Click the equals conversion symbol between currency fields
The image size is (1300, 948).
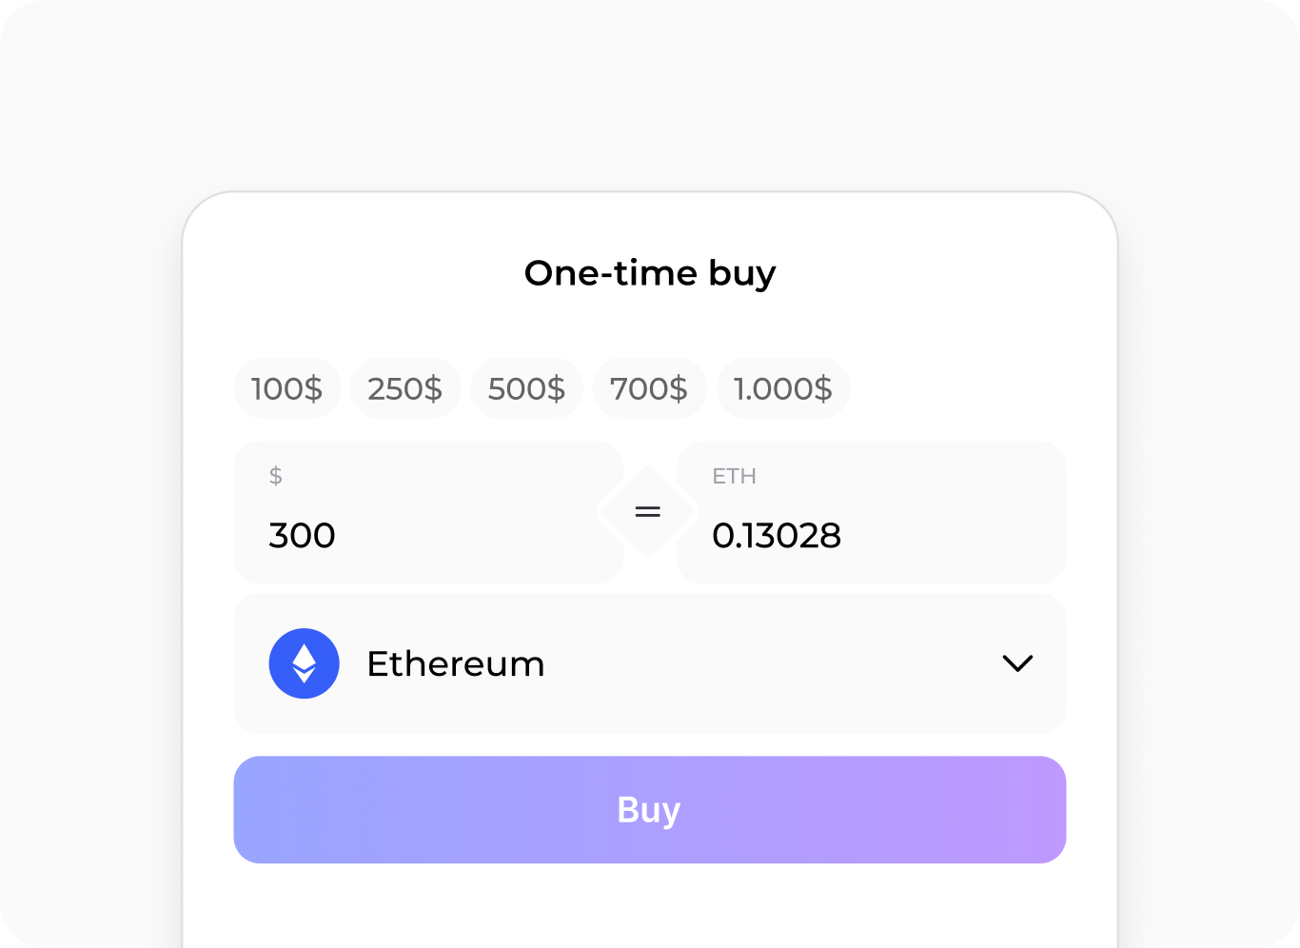click(x=648, y=511)
